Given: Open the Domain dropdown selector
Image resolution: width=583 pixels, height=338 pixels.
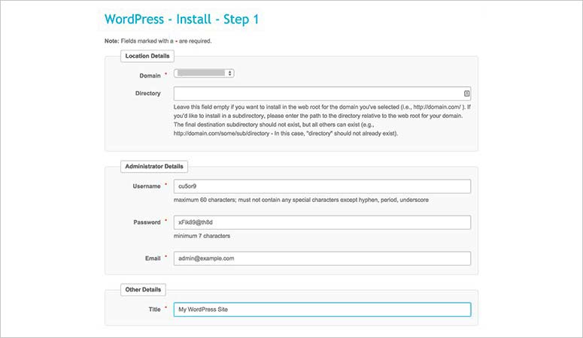Looking at the screenshot, I should [203, 74].
